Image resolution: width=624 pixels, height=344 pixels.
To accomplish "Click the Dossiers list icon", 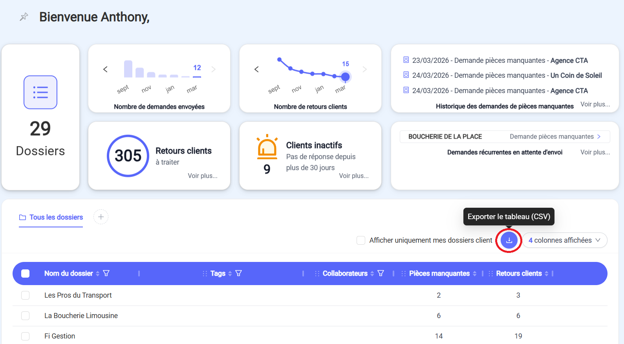I will pos(40,92).
